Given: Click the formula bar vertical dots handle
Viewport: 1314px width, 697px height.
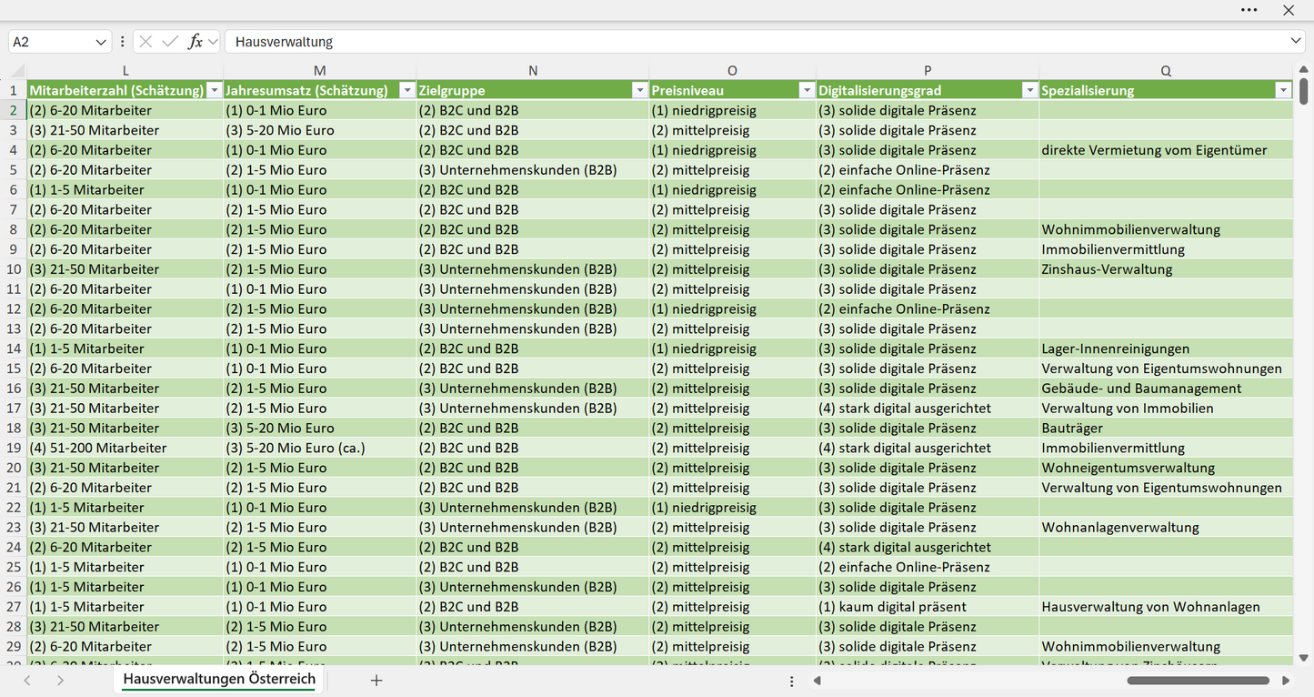Looking at the screenshot, I should click(x=123, y=42).
